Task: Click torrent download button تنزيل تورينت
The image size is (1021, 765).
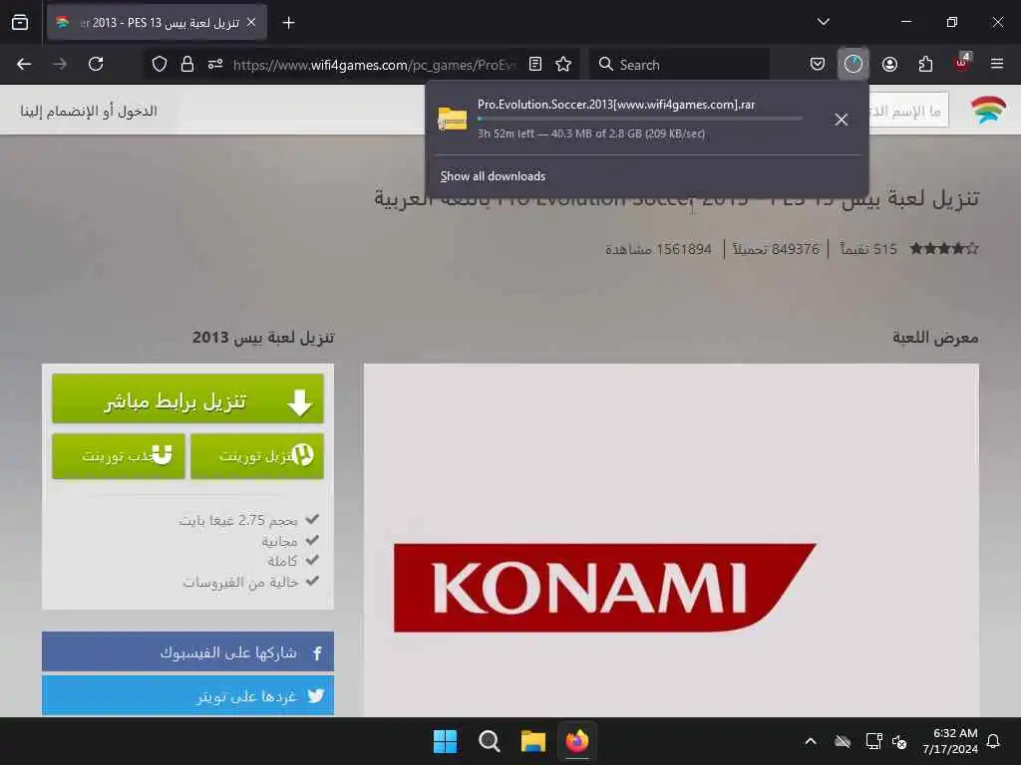Action: [x=257, y=456]
